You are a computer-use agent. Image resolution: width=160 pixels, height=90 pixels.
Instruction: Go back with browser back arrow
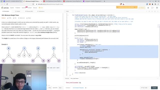2,4
